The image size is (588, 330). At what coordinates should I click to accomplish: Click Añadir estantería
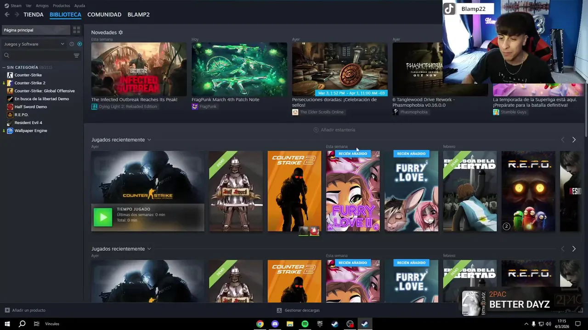pos(334,130)
